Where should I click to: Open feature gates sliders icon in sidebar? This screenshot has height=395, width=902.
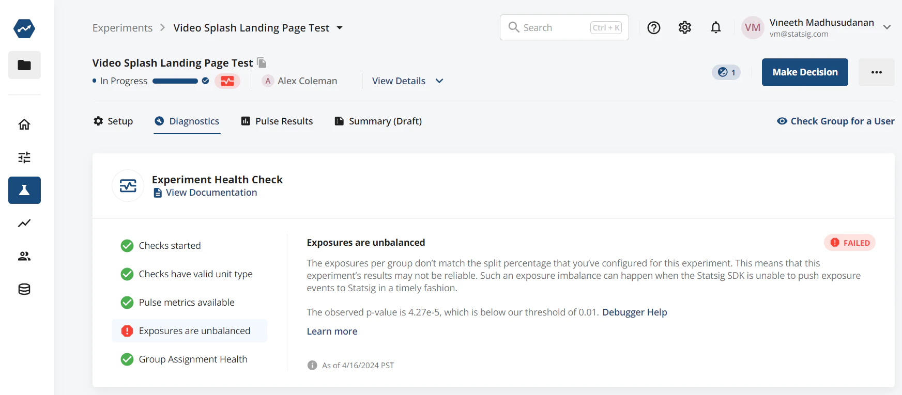point(24,157)
